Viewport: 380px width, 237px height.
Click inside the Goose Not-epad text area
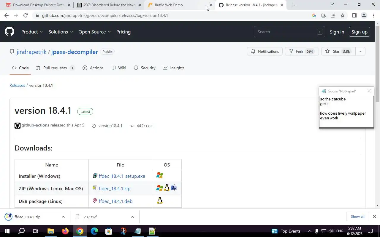(346, 111)
